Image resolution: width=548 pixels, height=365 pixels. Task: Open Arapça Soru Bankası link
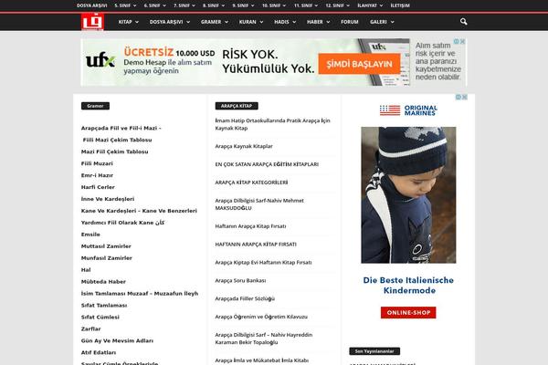(x=240, y=280)
